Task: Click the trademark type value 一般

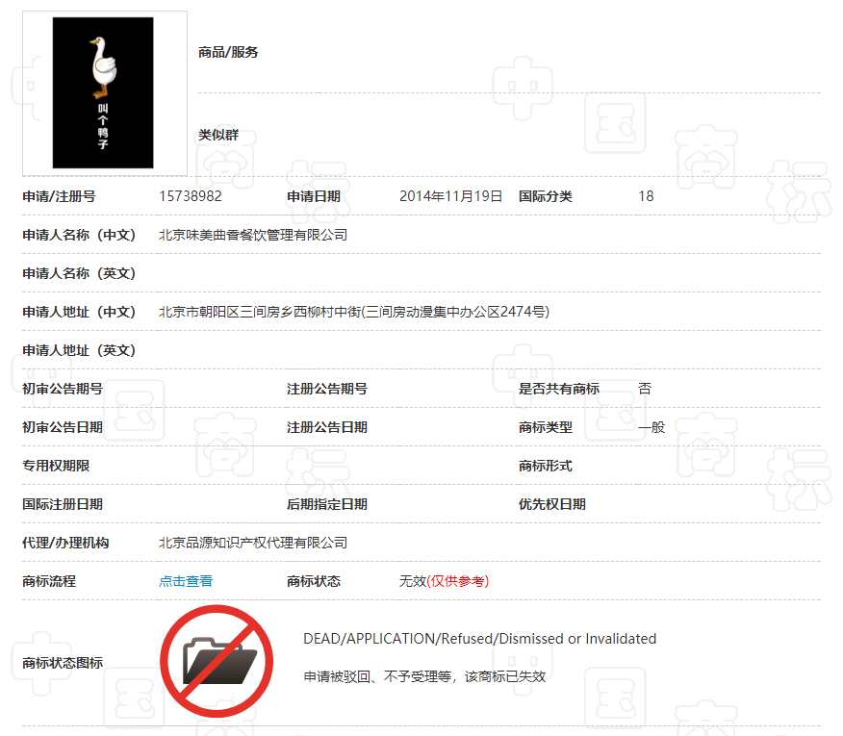Action: pyautogui.click(x=651, y=427)
